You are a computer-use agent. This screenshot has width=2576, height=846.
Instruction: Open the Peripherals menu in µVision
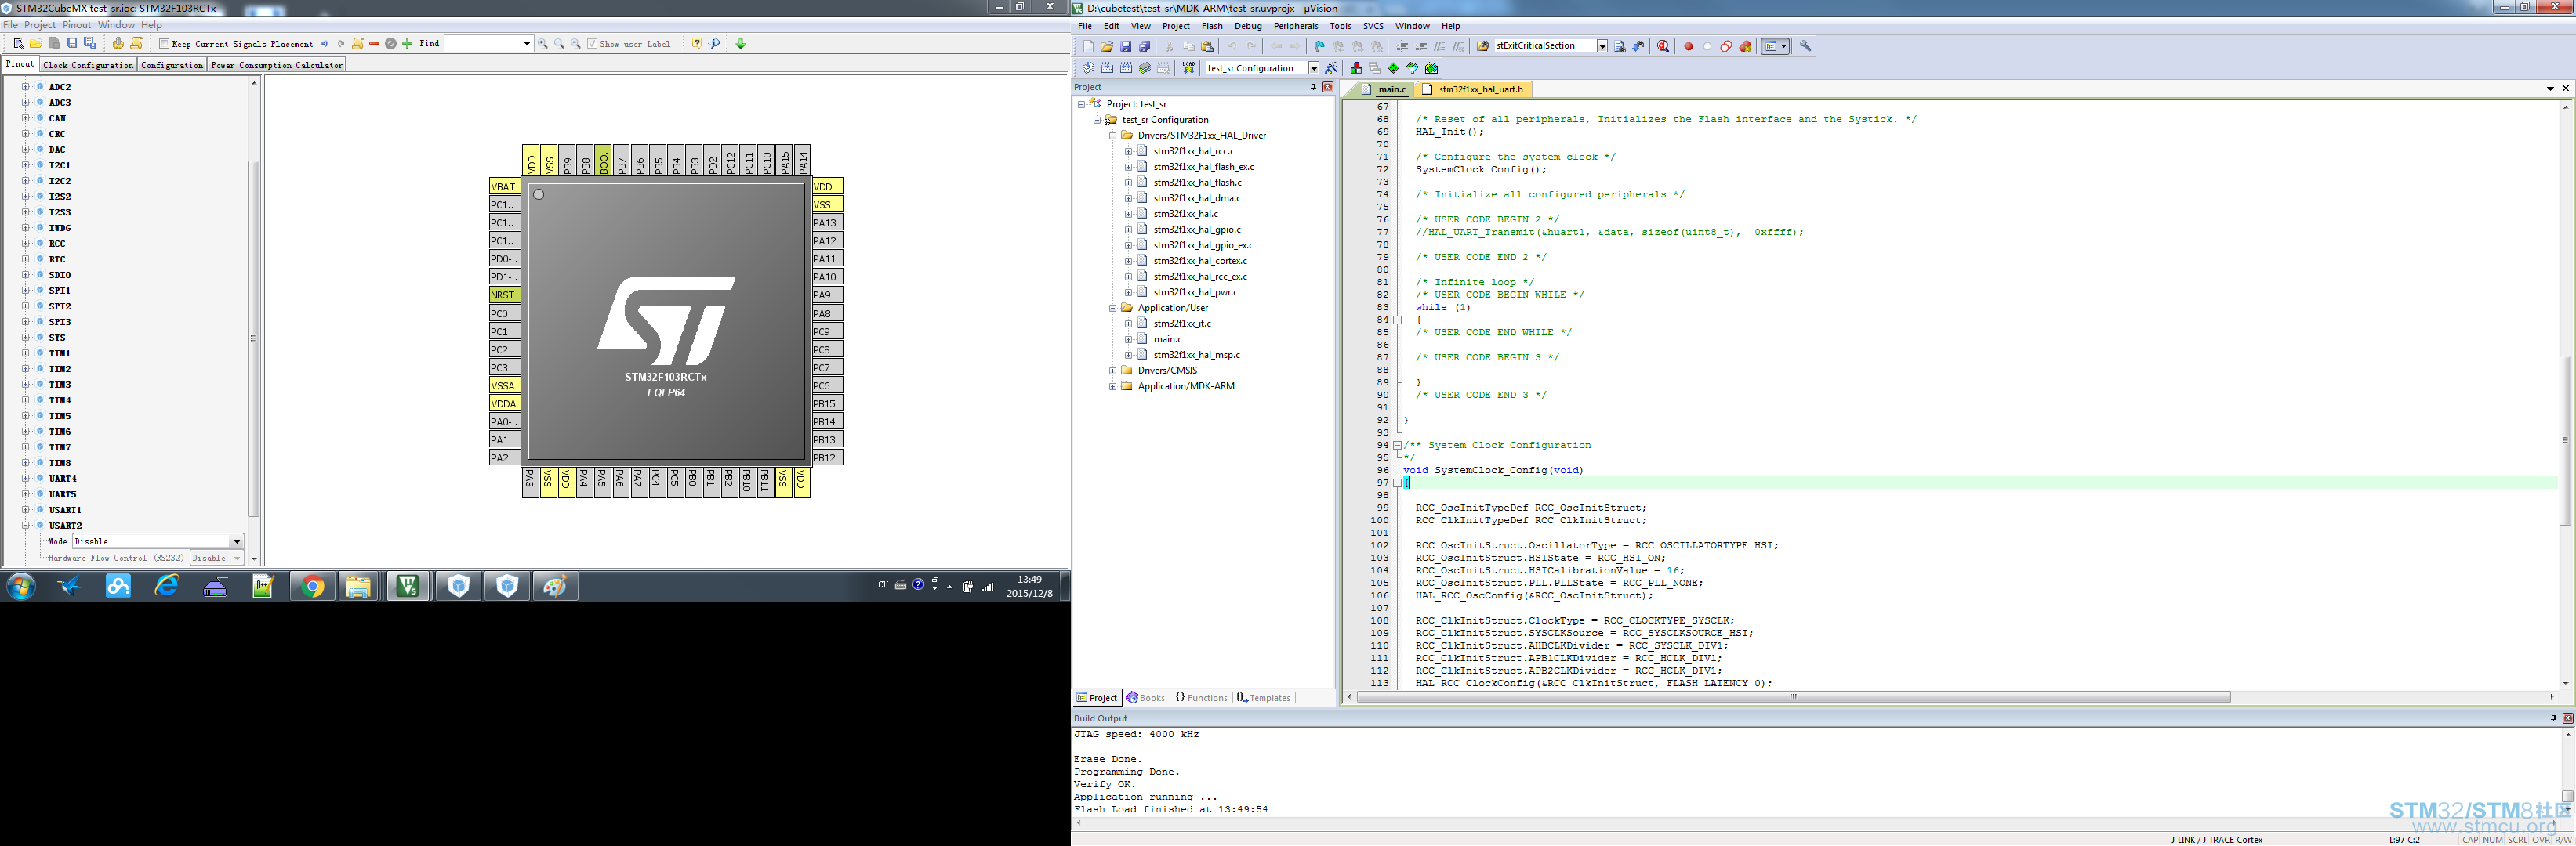click(1296, 26)
